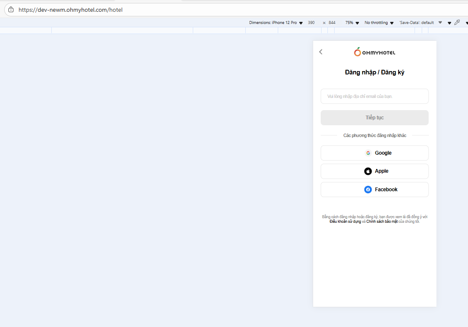Sign in with Facebook button
Viewport: 468px width, 327px height.
(375, 190)
